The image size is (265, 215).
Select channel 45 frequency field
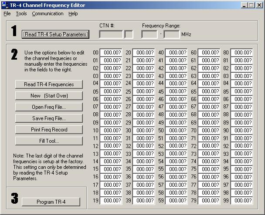[x=176, y=91]
